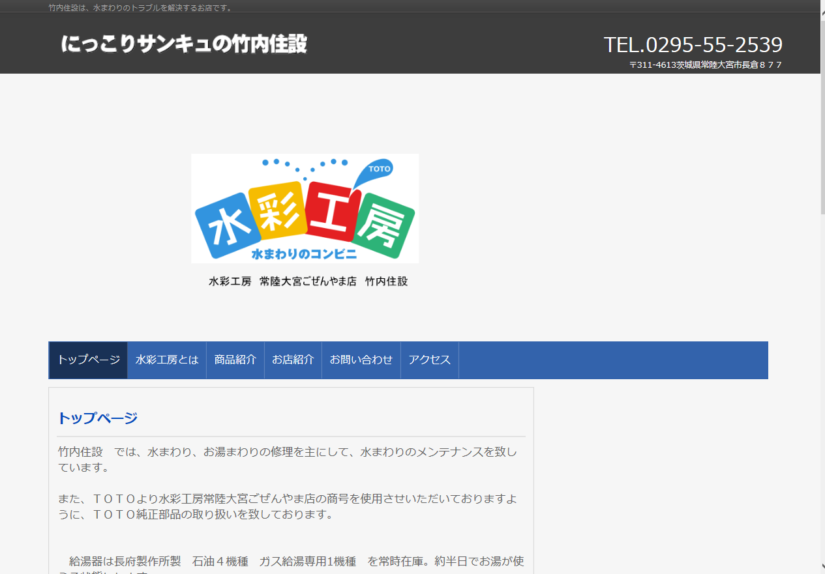Viewport: 825px width, 574px height.
Task: Click the paragraph starting また、ＴＯＴＯより水彩工房
Action: pos(288,506)
